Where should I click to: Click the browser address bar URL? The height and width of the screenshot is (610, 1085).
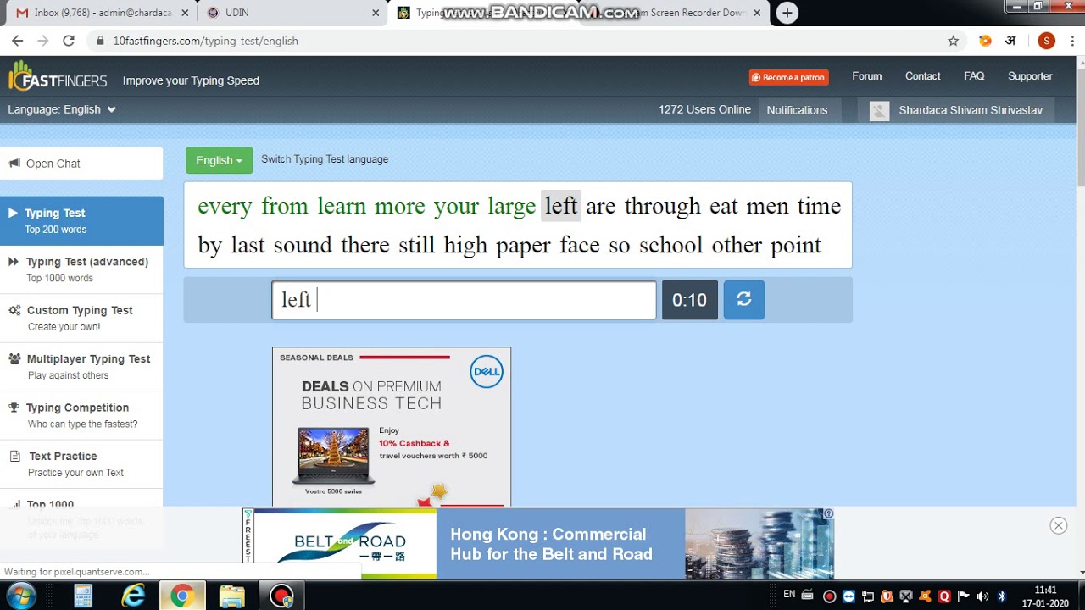[205, 41]
